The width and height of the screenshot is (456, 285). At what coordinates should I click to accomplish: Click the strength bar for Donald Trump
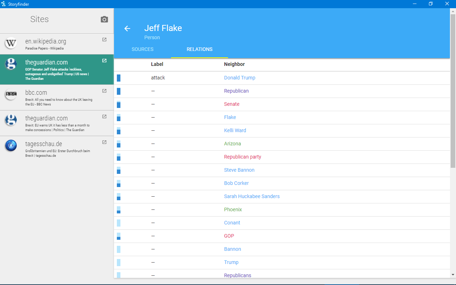(x=119, y=78)
